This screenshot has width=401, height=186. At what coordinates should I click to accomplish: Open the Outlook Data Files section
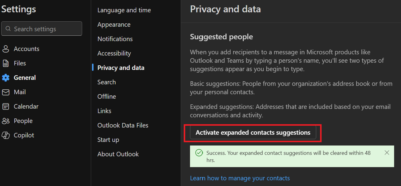click(x=123, y=125)
